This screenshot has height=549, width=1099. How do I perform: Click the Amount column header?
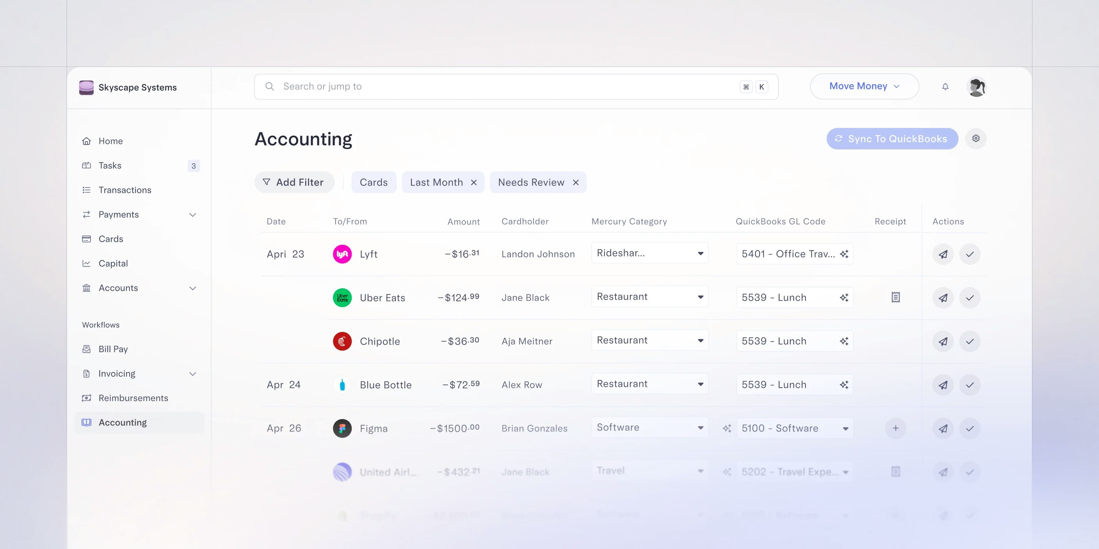pyautogui.click(x=463, y=221)
